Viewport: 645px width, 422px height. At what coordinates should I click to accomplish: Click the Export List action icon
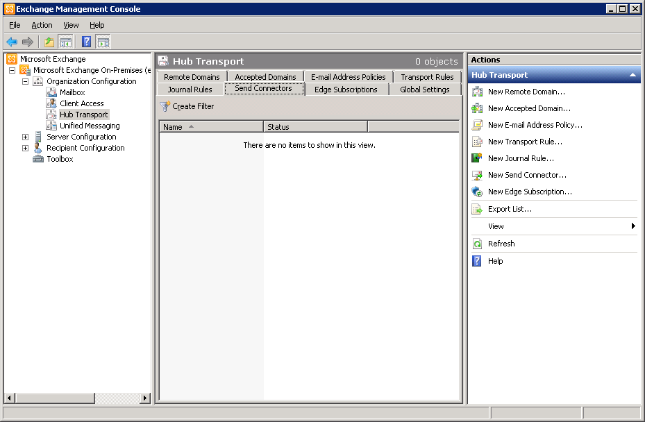477,209
